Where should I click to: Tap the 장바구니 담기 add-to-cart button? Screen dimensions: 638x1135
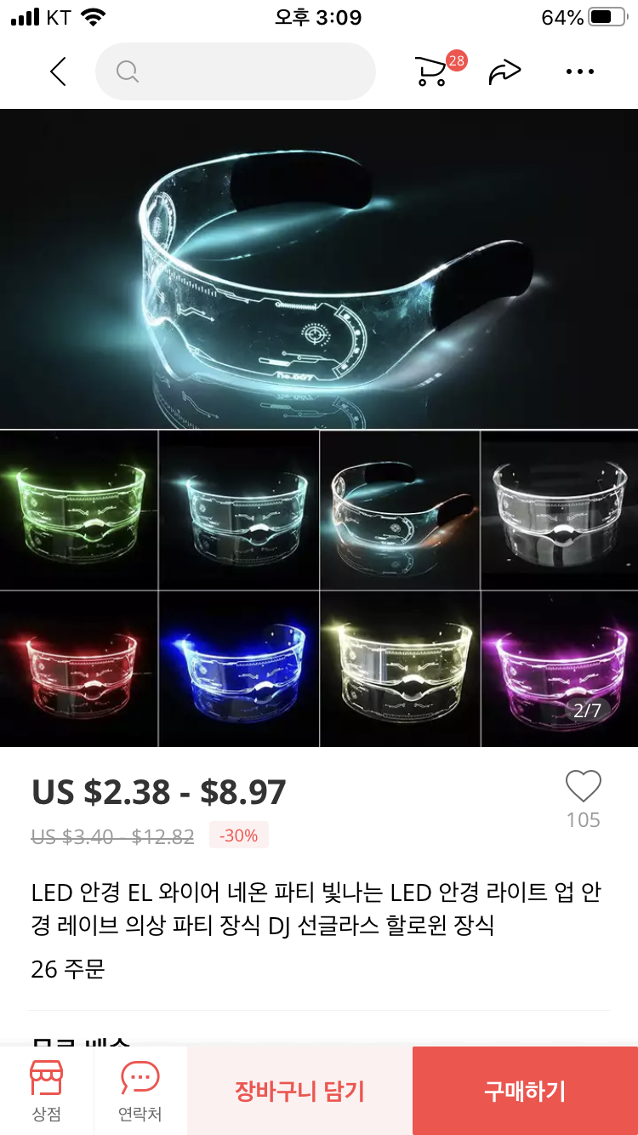[x=299, y=1091]
